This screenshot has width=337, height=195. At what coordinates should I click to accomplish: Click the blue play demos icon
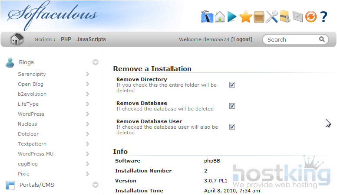pos(232,17)
